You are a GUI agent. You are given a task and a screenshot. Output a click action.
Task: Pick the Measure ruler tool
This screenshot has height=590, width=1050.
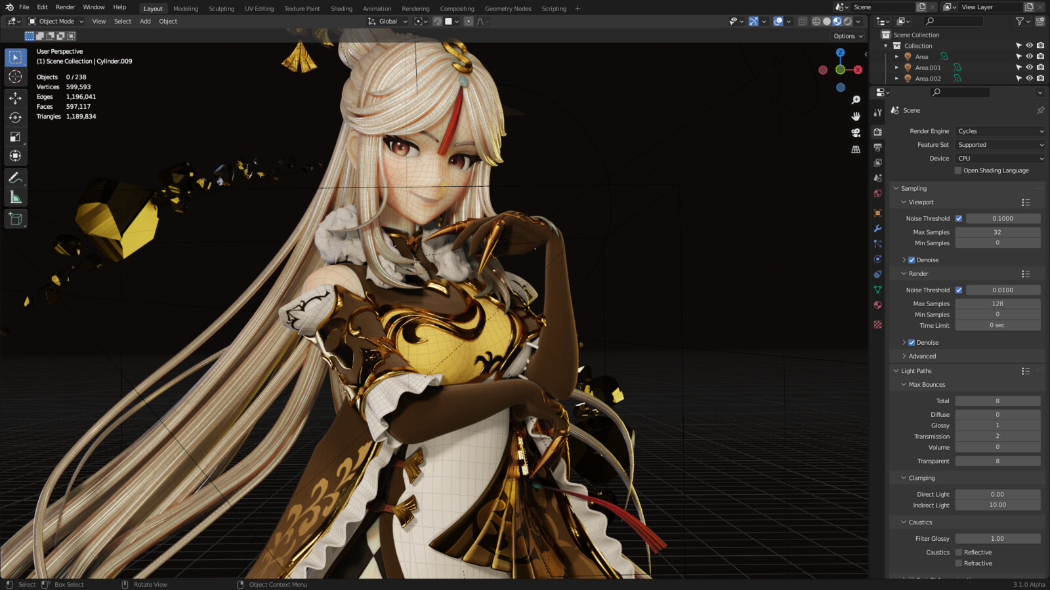tap(16, 197)
